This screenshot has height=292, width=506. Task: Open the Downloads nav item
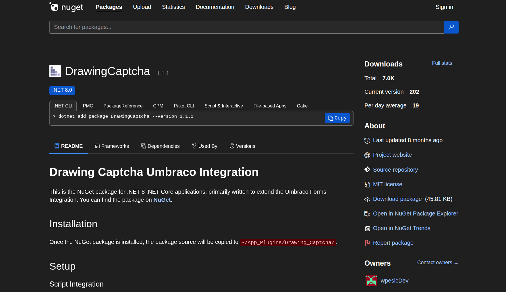pyautogui.click(x=259, y=7)
